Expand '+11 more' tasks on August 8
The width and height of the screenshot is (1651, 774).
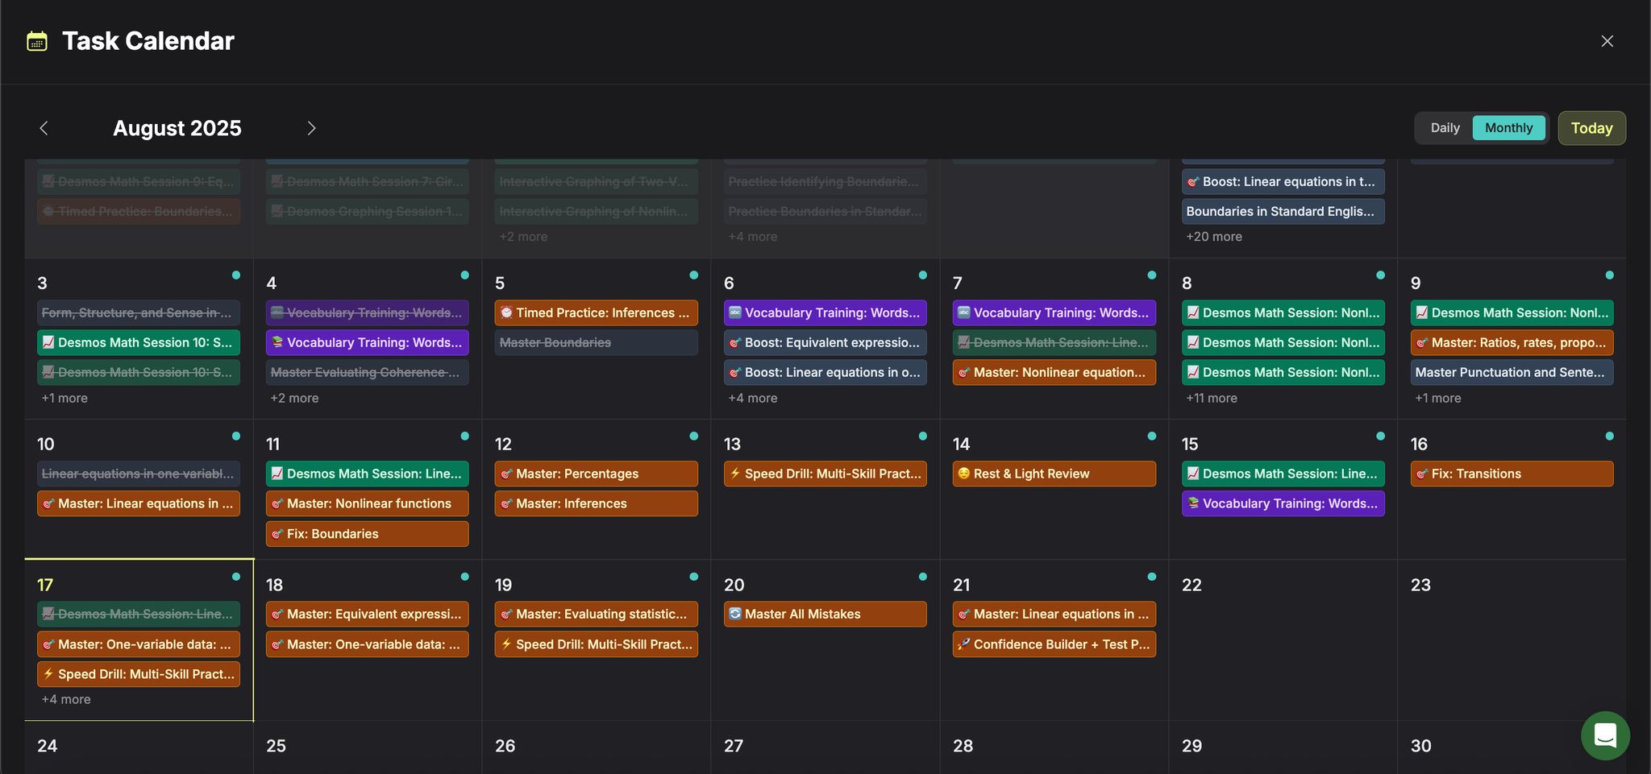pyautogui.click(x=1211, y=398)
